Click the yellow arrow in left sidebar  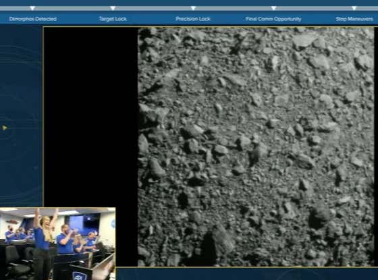(x=5, y=128)
